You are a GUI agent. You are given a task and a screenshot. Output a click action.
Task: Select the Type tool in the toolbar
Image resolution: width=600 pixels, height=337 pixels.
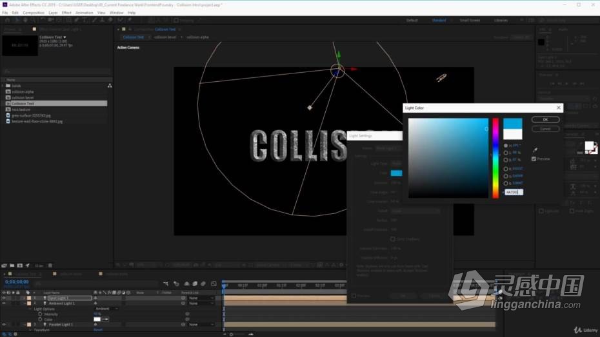(x=85, y=20)
